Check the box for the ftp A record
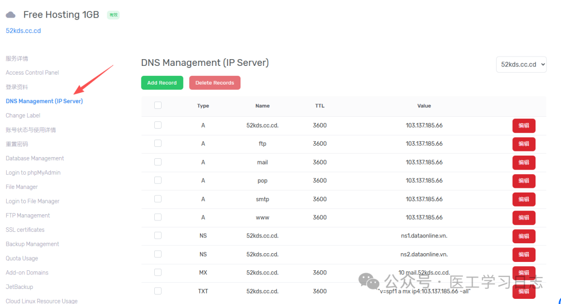 pos(158,144)
